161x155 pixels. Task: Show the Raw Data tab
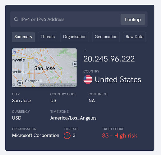point(135,37)
